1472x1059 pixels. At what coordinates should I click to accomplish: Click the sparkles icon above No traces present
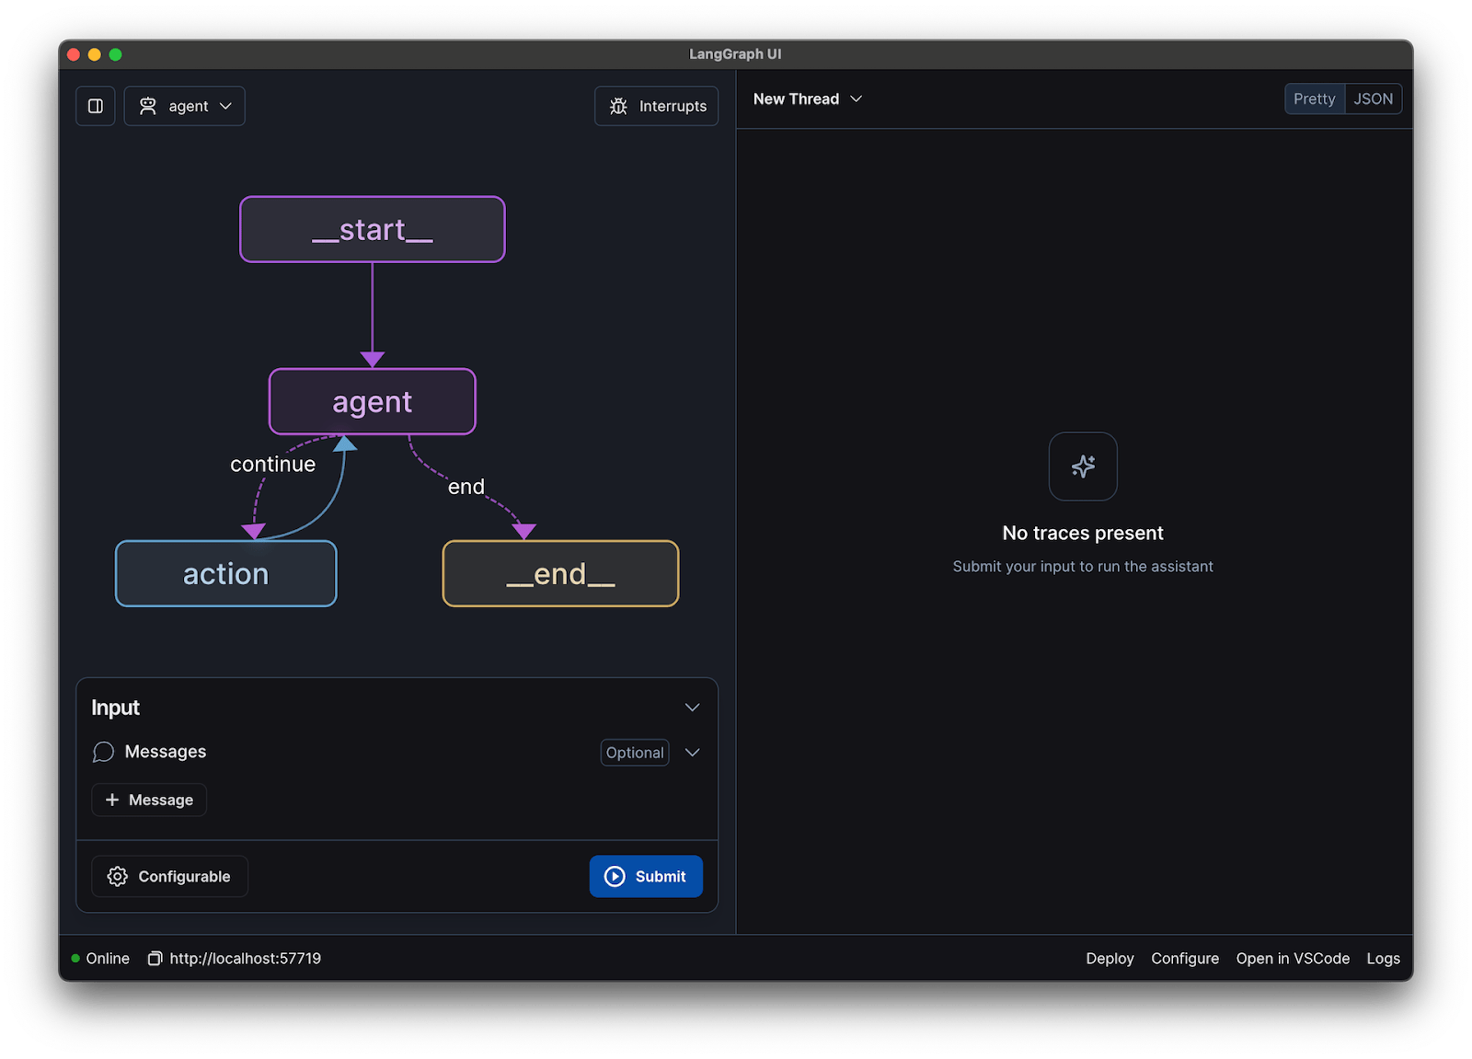[1082, 466]
